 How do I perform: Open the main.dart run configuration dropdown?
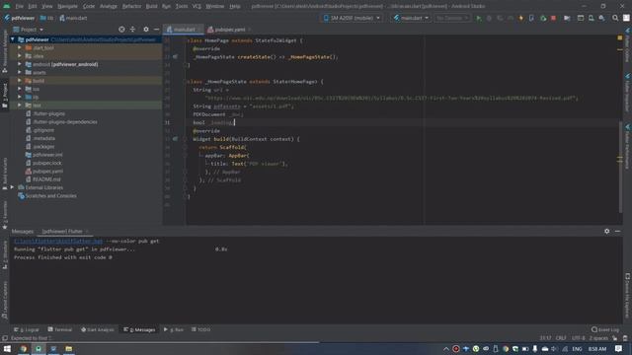tap(411, 18)
